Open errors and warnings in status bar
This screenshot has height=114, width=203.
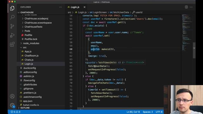[16, 112]
